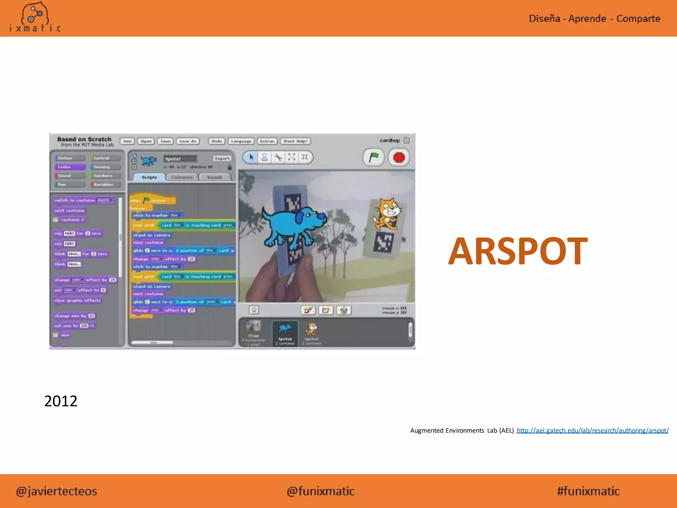
Task: Click the paint new sprite icon
Action: [x=308, y=310]
